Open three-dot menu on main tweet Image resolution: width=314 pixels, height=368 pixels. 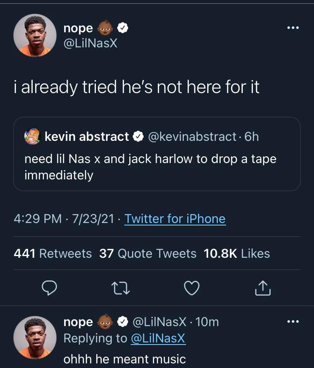click(293, 28)
